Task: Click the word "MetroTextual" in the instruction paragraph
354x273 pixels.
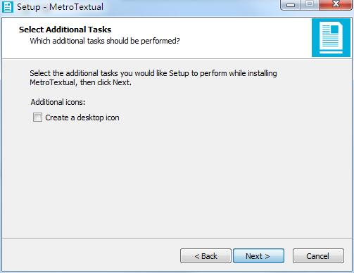Action: [53, 82]
